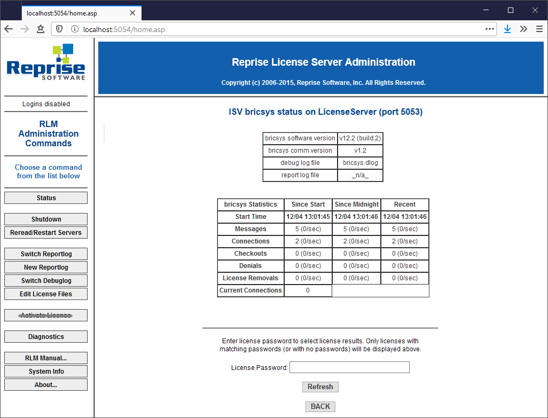The height and width of the screenshot is (418, 548).
Task: Click the 'License Removals' row label
Action: pos(250,278)
